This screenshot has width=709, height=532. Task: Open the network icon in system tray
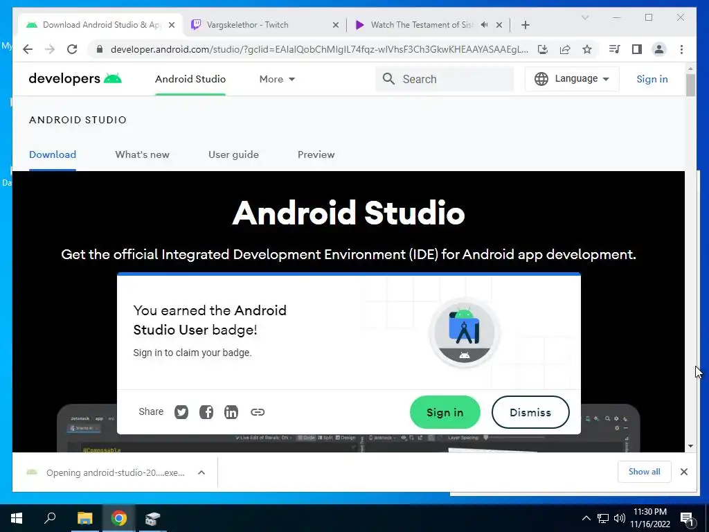click(x=603, y=518)
